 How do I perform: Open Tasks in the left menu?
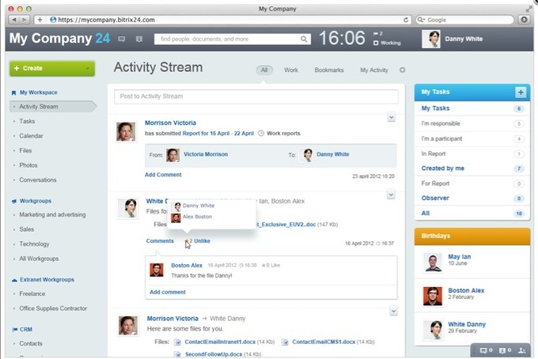tap(27, 121)
